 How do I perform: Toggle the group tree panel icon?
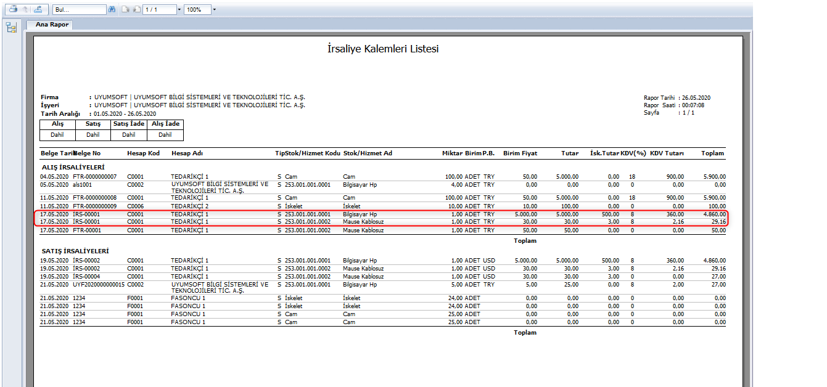pos(11,28)
